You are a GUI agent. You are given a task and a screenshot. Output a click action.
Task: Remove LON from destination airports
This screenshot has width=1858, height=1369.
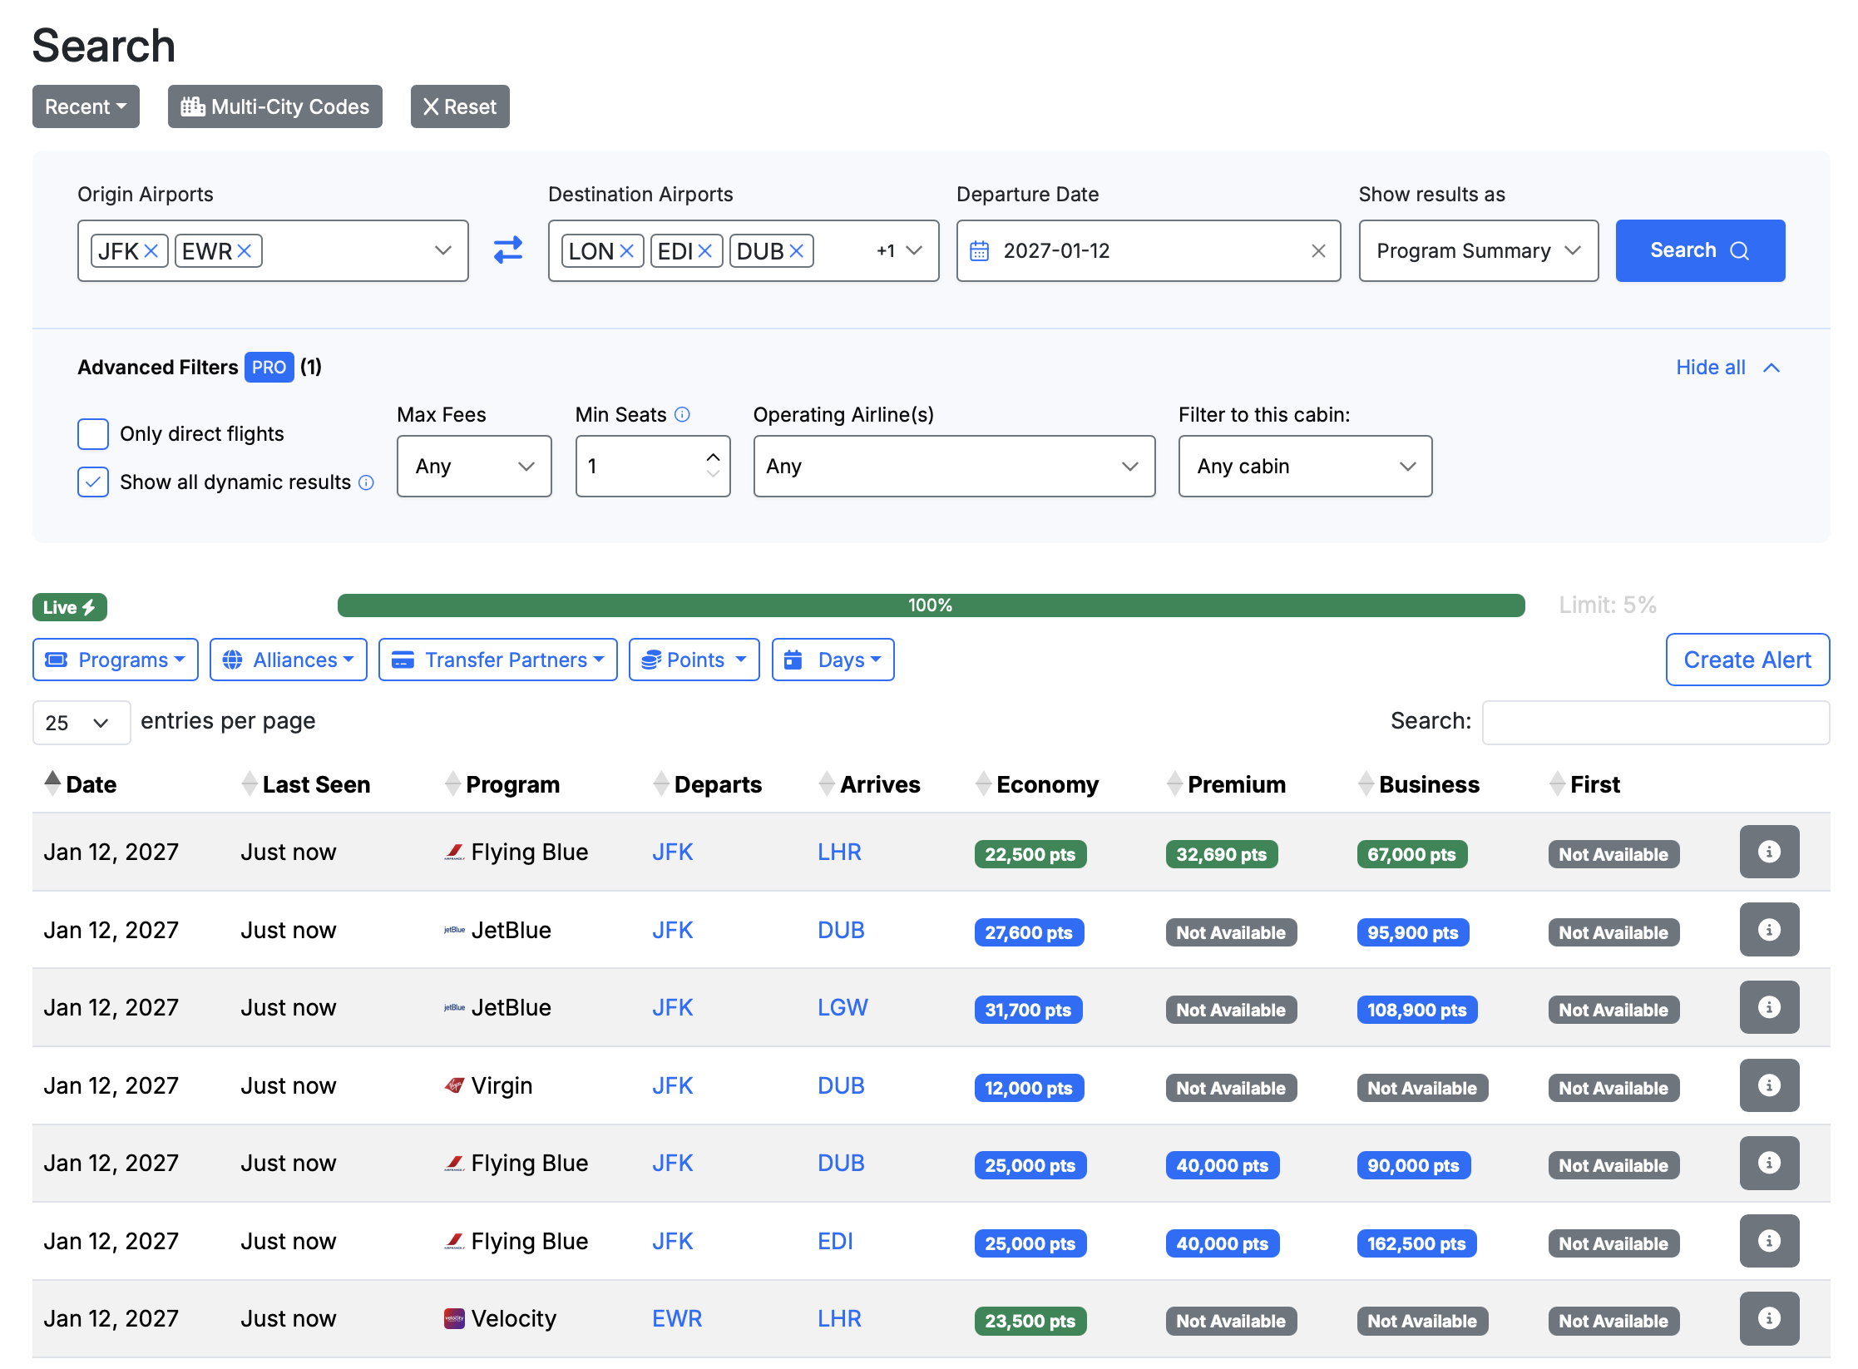[x=627, y=251]
